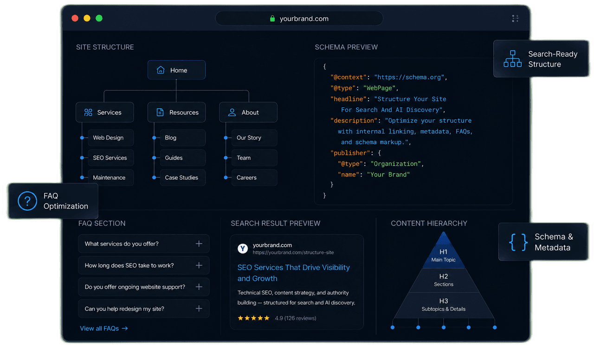Screen dimensions: 594x345
Task: Click the "description" key in schema preview
Action: click(x=354, y=120)
